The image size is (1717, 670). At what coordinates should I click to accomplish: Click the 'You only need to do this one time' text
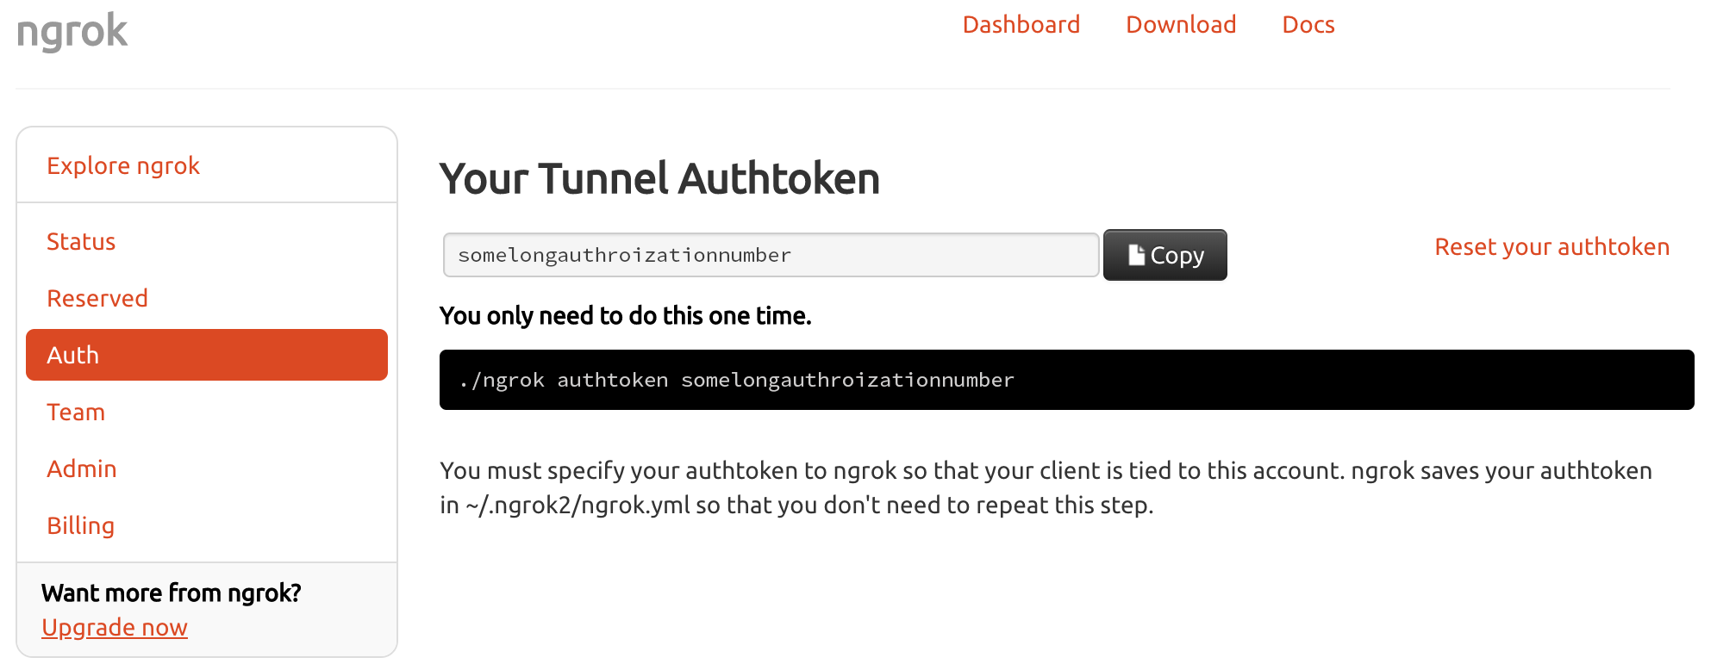(625, 316)
